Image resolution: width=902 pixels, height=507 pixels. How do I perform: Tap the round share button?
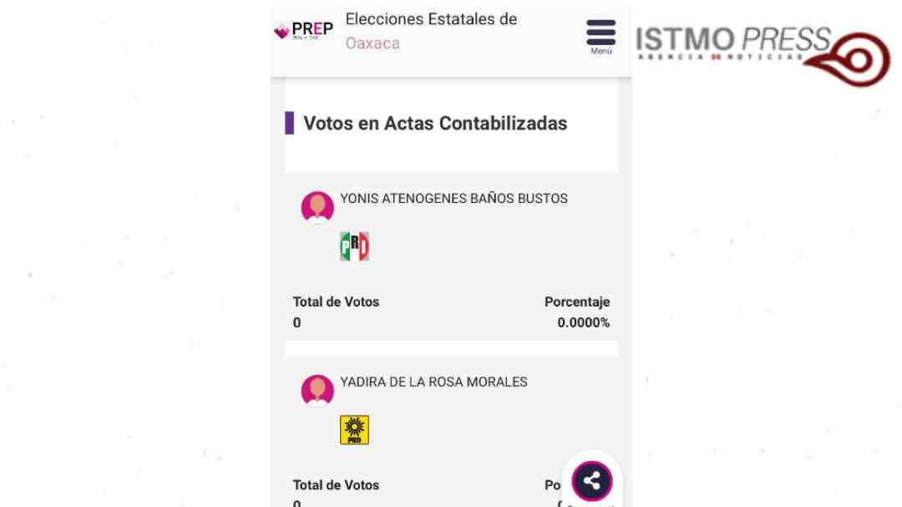click(592, 480)
